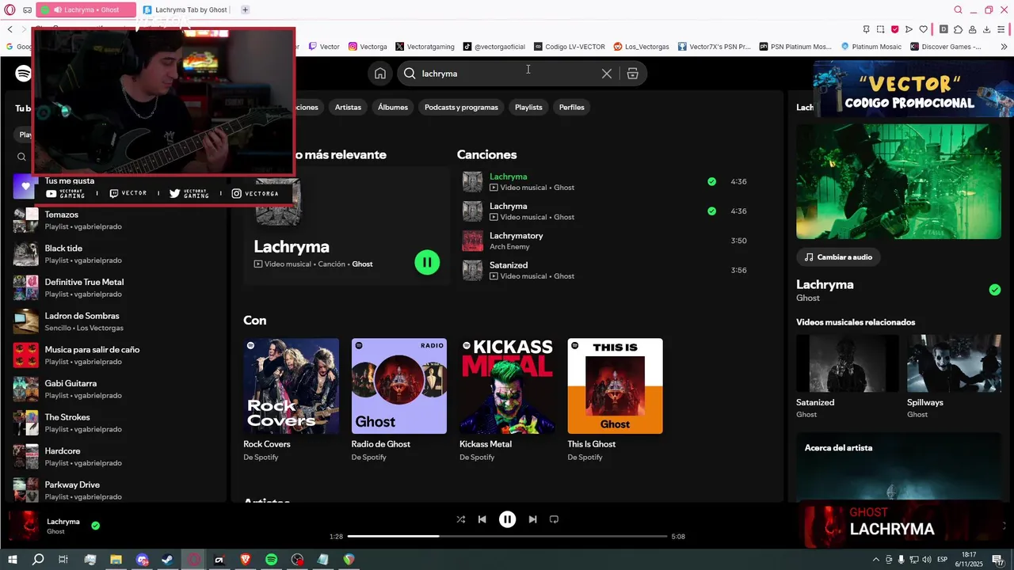
Task: Open the Black tide playlist in library
Action: [x=115, y=254]
